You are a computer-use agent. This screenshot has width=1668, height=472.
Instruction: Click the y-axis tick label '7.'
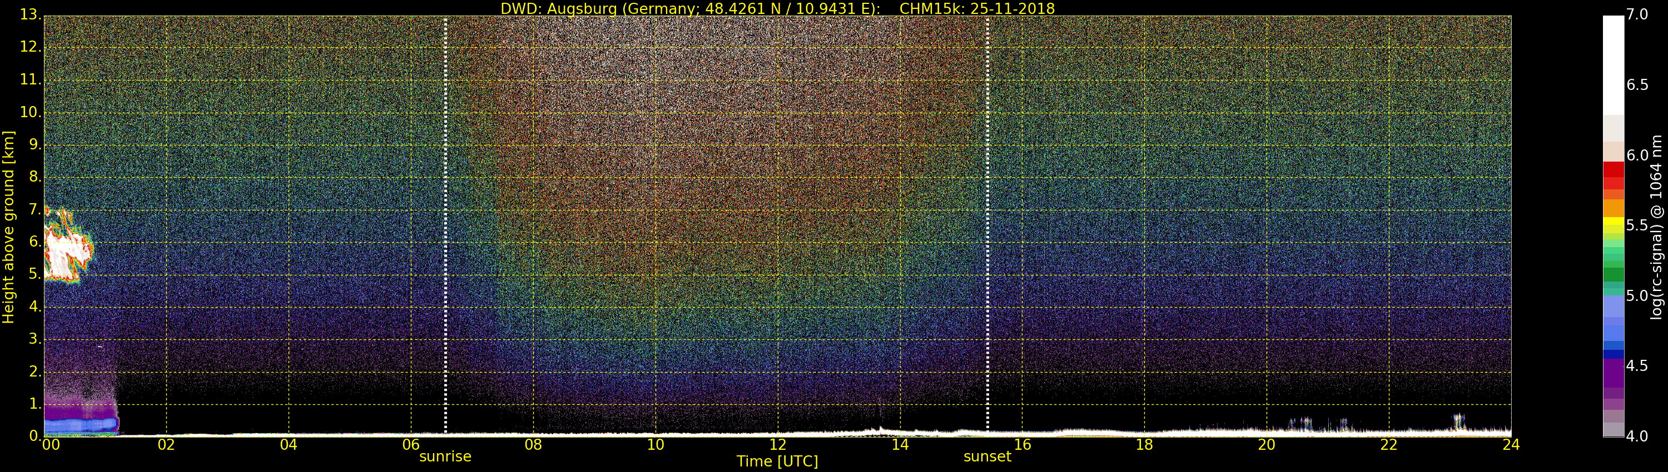tap(35, 209)
